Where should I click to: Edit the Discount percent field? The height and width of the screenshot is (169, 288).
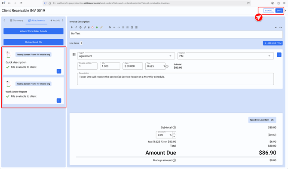pyautogui.click(x=164, y=135)
